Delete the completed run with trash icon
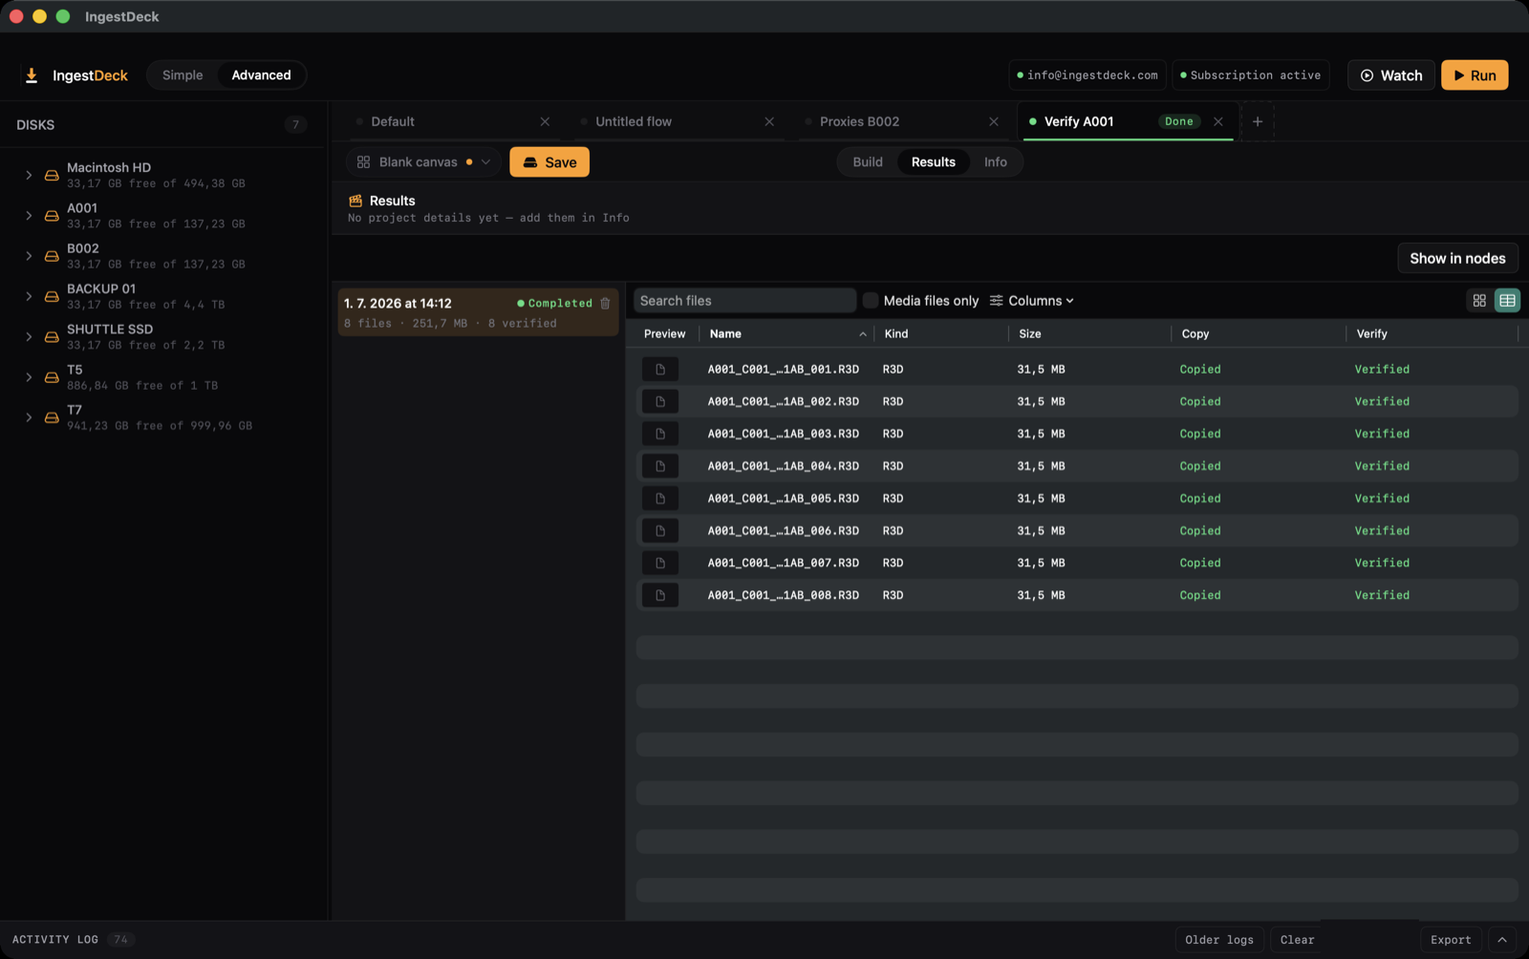The image size is (1529, 959). (605, 303)
